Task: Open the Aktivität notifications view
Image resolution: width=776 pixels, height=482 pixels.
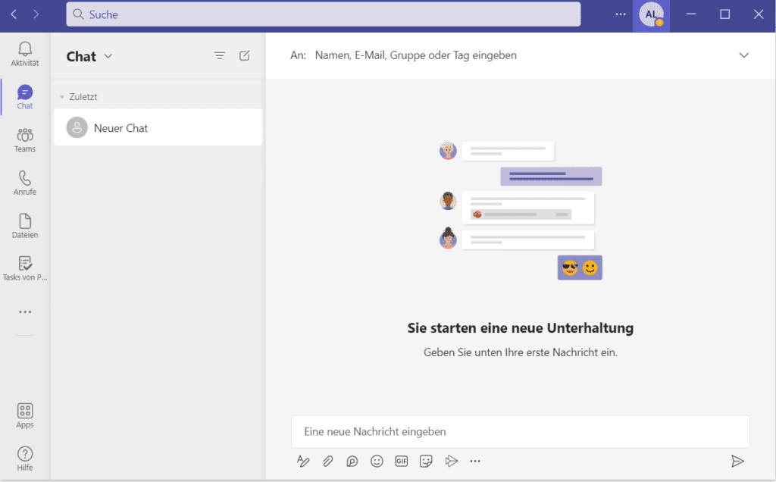Action: pyautogui.click(x=25, y=54)
